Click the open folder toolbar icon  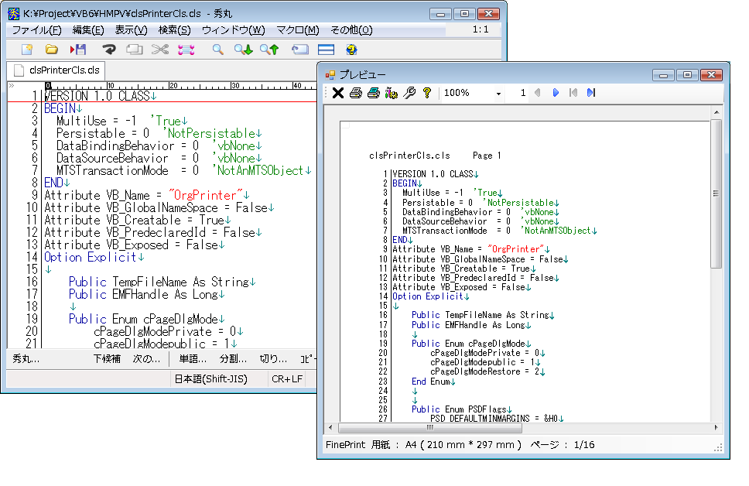pos(52,50)
